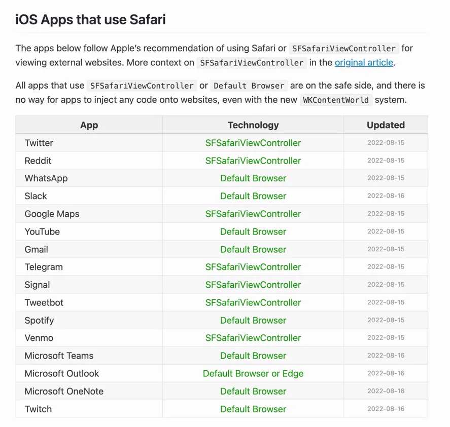The height and width of the screenshot is (427, 450).
Task: Click WhatsApp in the App column
Action: (46, 178)
